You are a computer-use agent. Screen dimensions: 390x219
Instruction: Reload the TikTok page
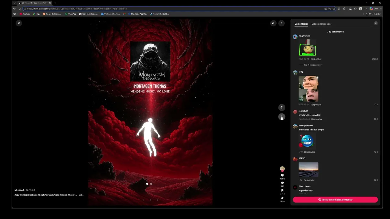pyautogui.click(x=20, y=9)
